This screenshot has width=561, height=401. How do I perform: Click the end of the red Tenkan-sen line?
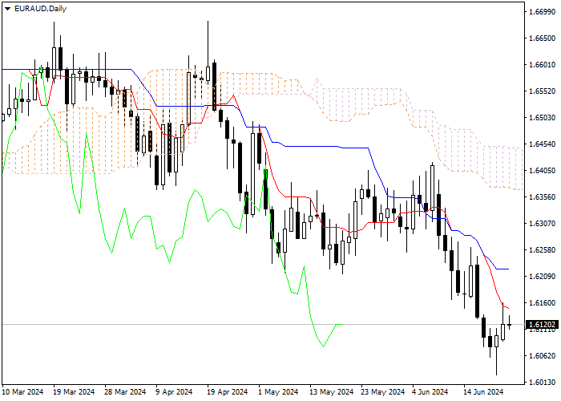pos(508,308)
